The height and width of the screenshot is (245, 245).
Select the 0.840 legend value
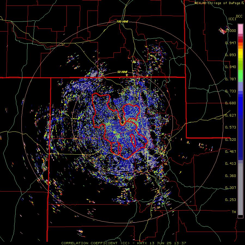[x=231, y=67]
